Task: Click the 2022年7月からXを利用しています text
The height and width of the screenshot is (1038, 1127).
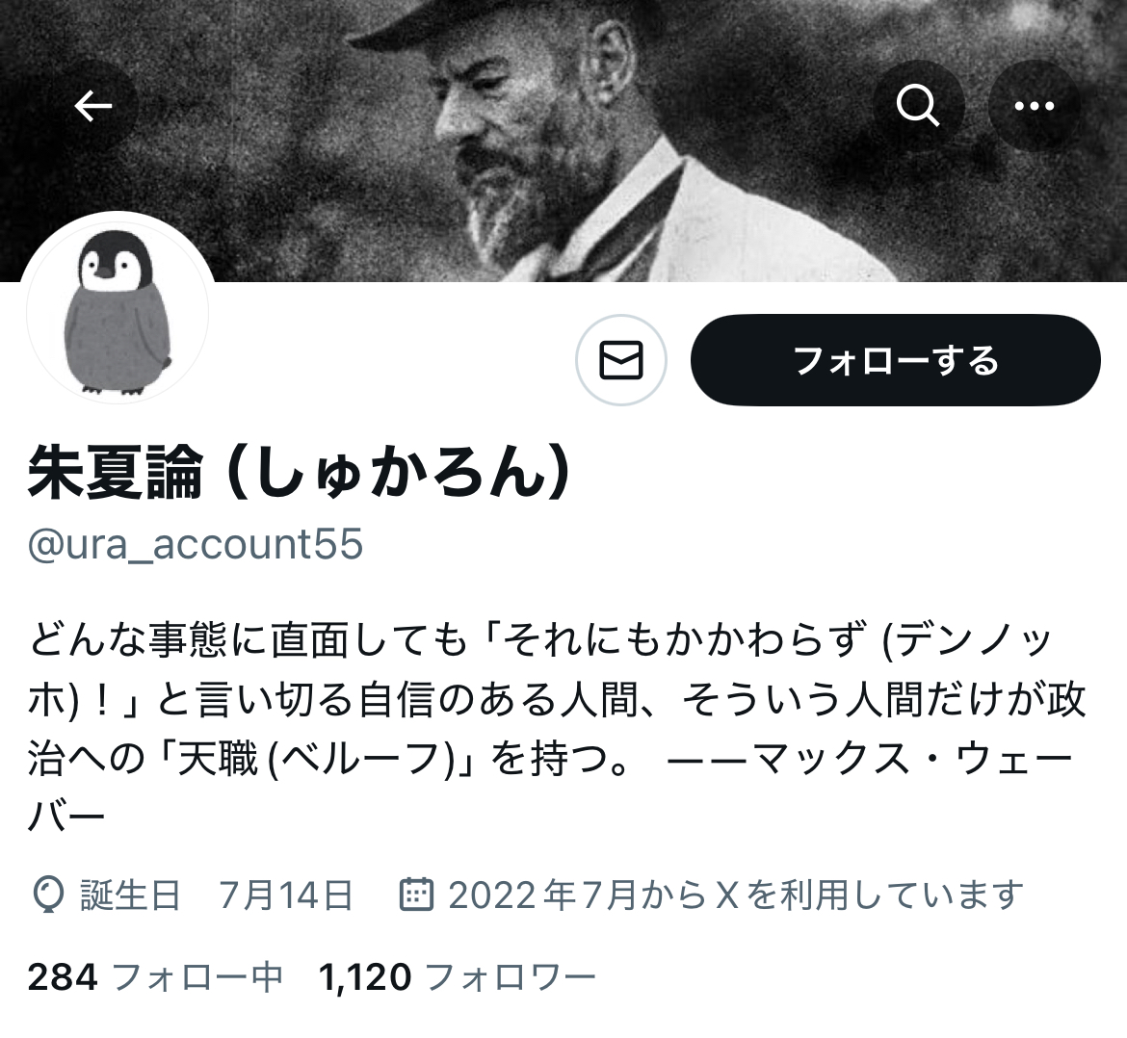Action: pyautogui.click(x=735, y=895)
